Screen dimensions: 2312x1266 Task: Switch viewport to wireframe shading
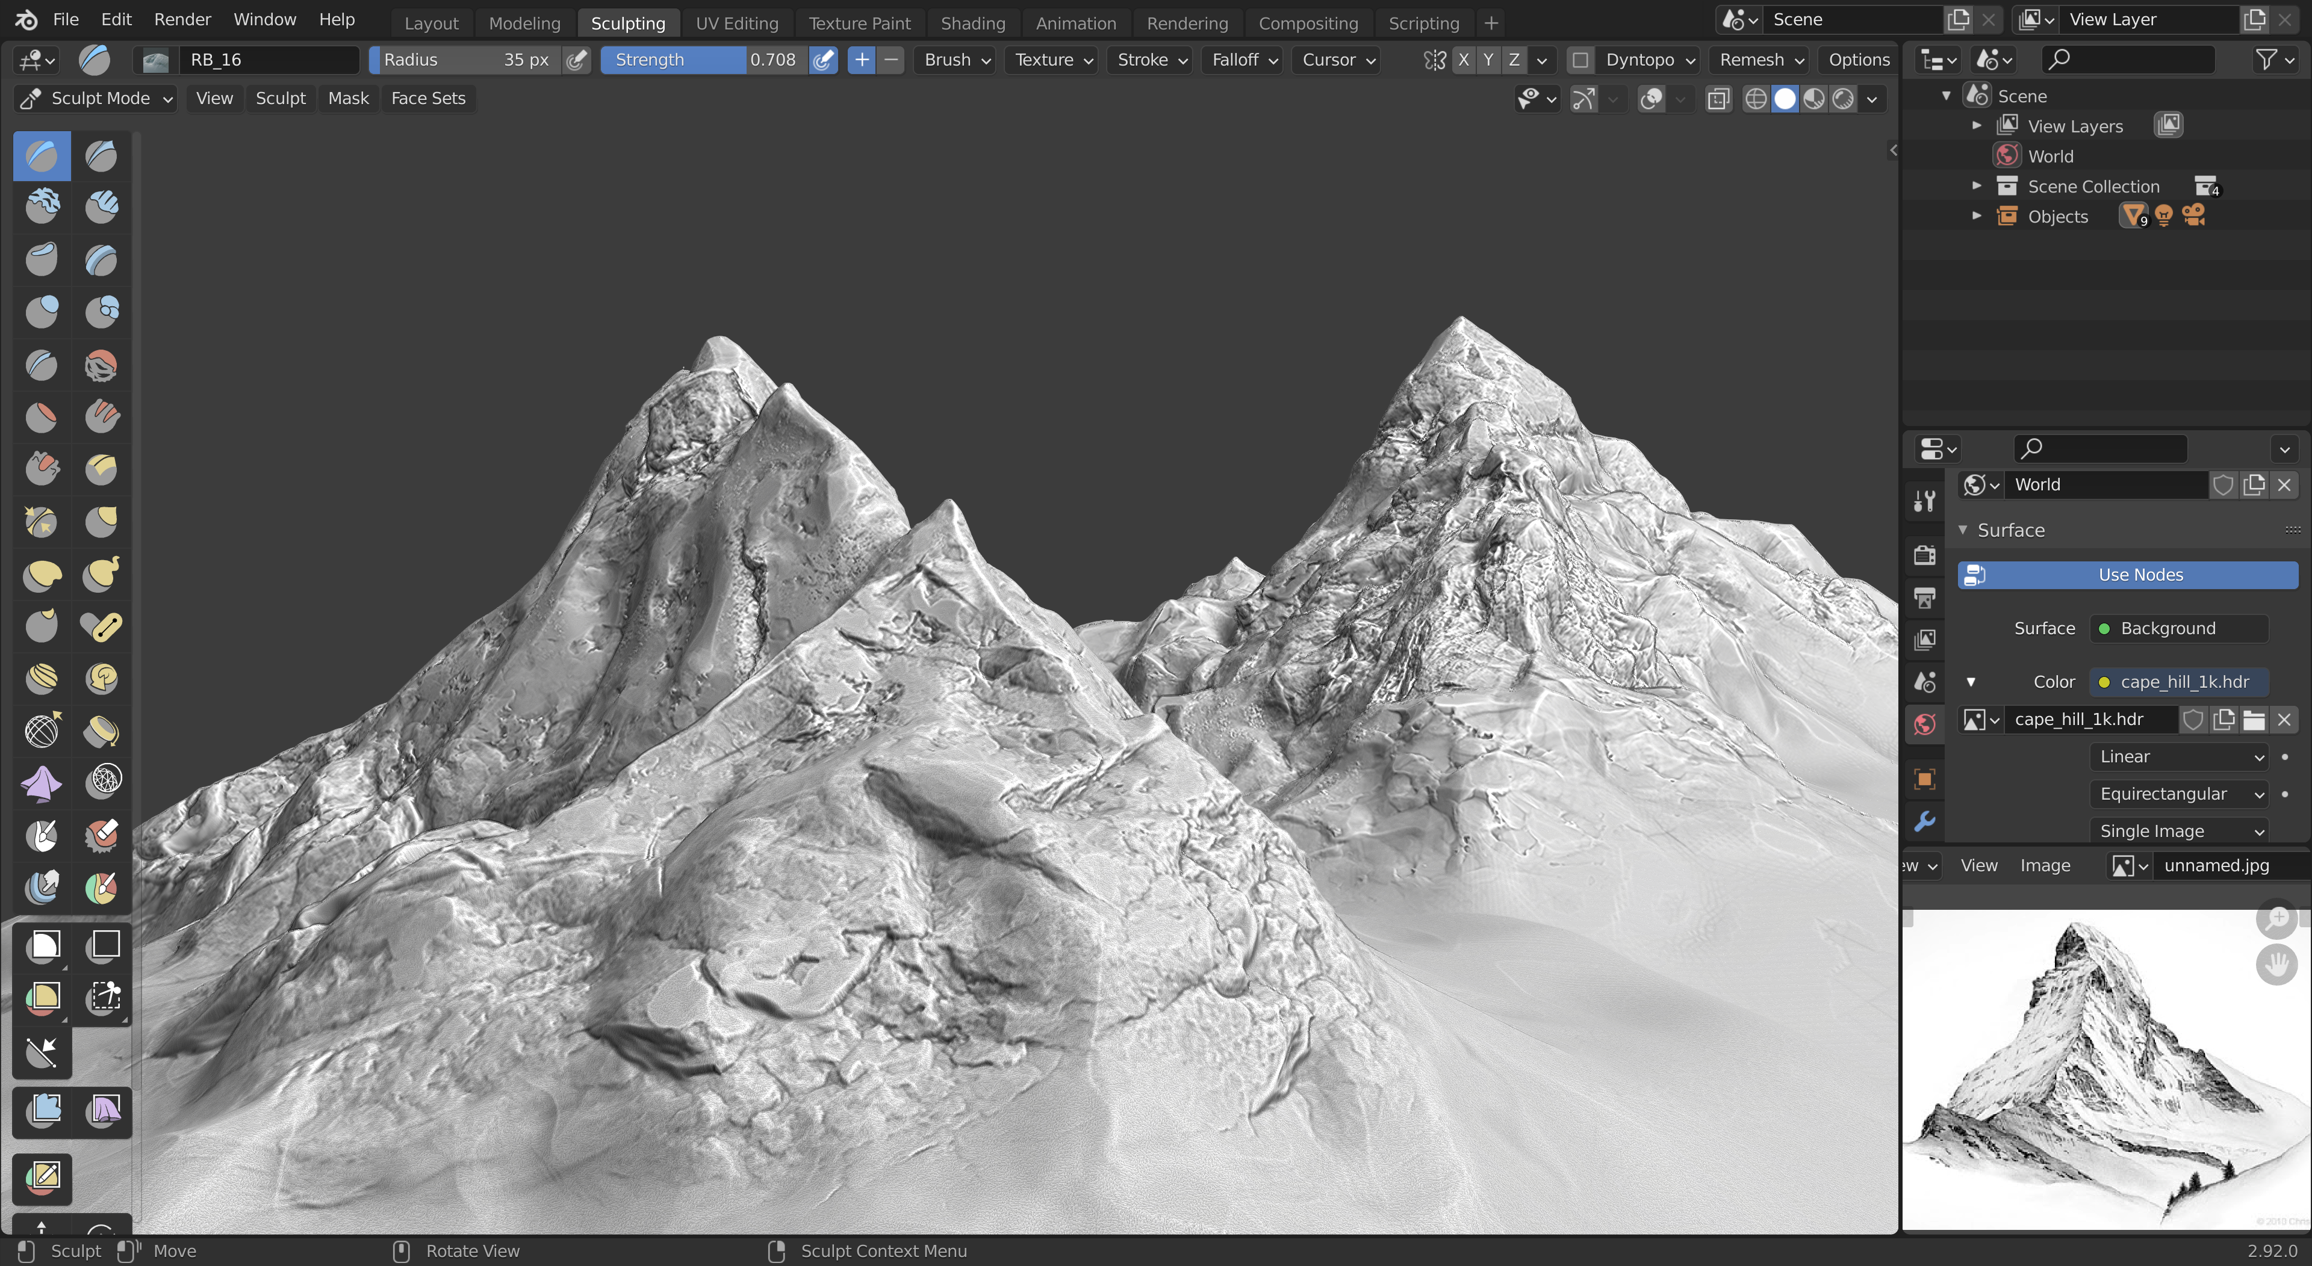point(1756,99)
